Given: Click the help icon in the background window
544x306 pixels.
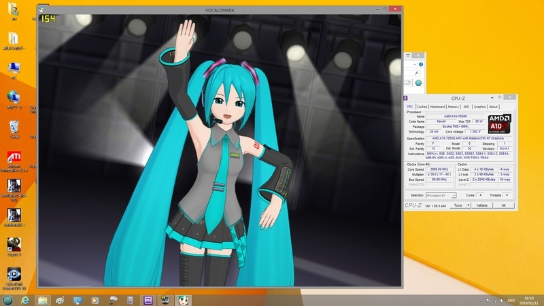Looking at the screenshot, I should coord(421,64).
